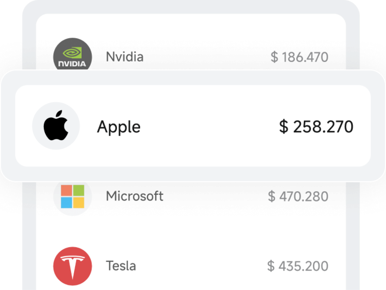Open the Microsoft stock name label
Viewport: 386px width, 290px height.
135,196
